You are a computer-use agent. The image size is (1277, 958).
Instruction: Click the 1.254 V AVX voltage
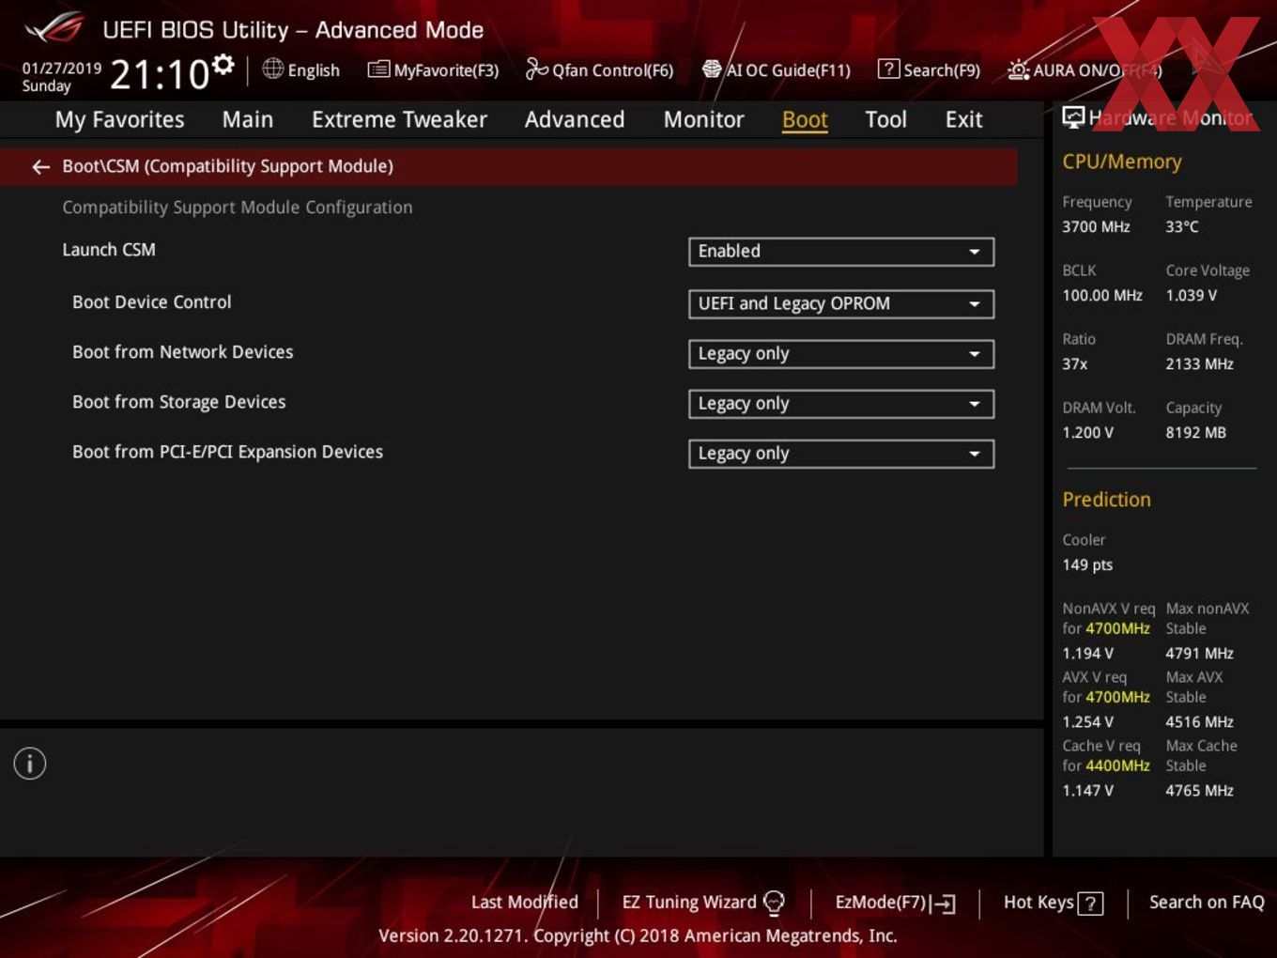(1087, 722)
